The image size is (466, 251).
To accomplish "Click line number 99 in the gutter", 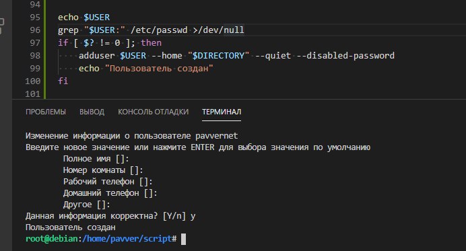I will 35,69.
